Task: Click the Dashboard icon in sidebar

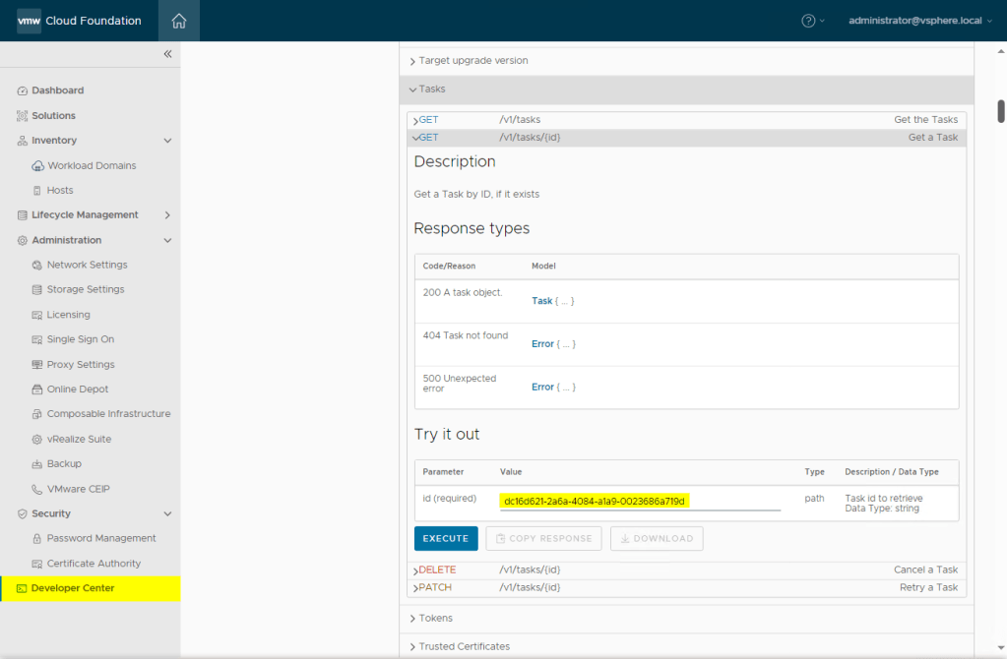Action: coord(23,90)
